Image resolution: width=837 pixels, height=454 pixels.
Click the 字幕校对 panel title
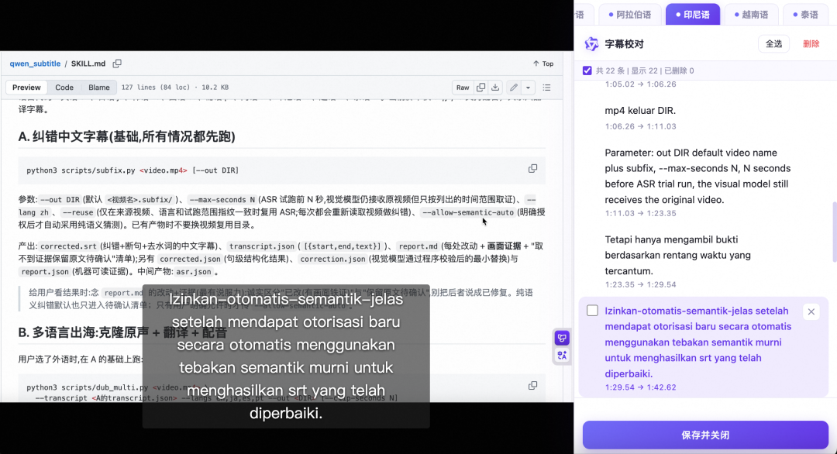pyautogui.click(x=624, y=43)
